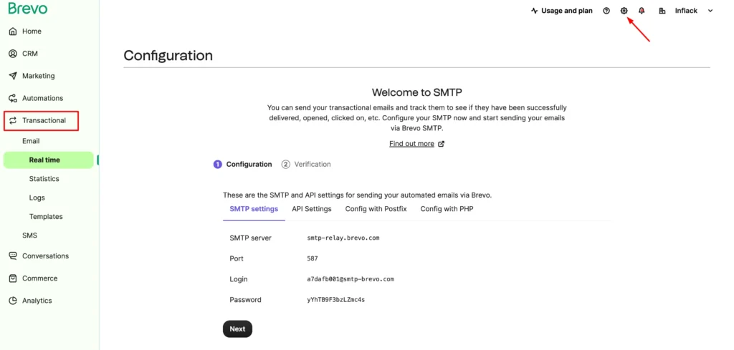The height and width of the screenshot is (350, 734).
Task: Open the CRM menu item
Action: [30, 54]
